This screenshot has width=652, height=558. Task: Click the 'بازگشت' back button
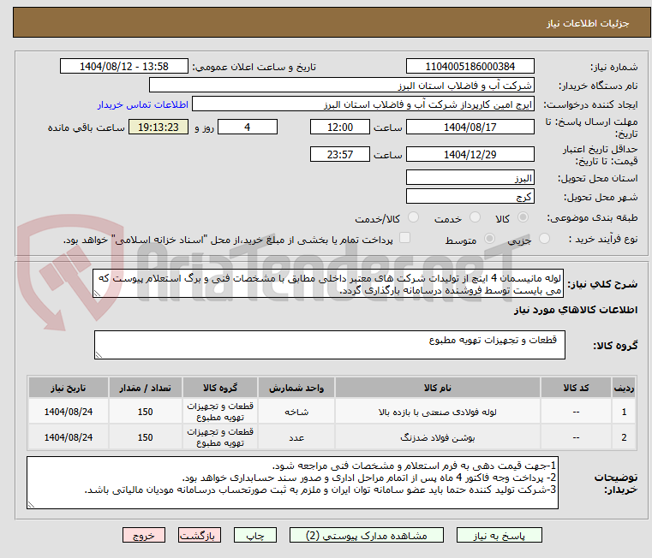click(x=199, y=535)
